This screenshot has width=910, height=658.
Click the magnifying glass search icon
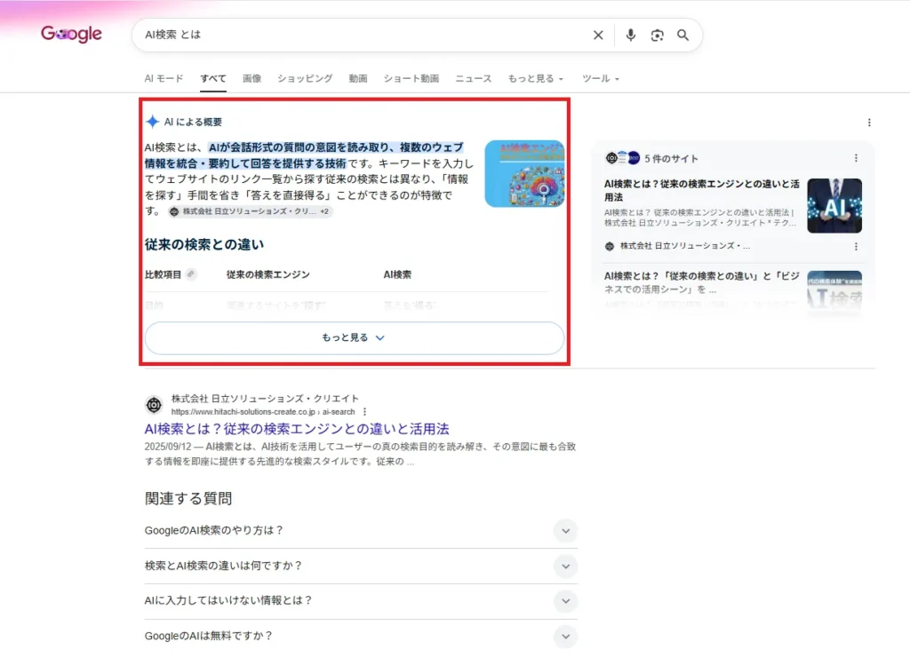tap(683, 35)
